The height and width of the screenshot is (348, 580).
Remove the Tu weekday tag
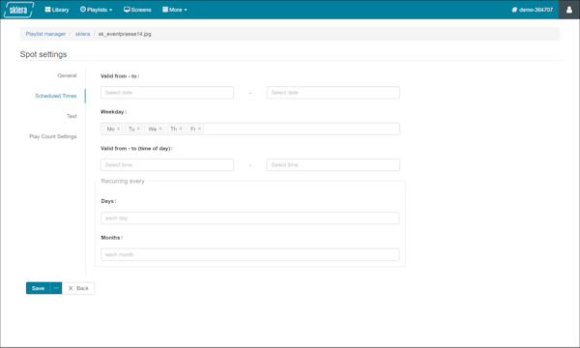(x=138, y=129)
